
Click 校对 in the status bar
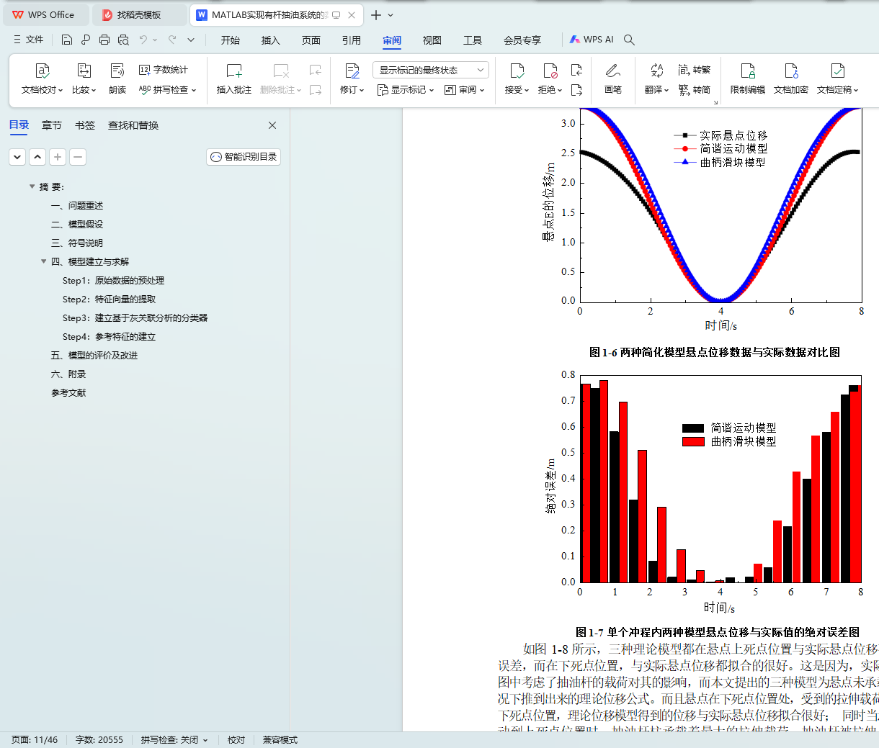[x=236, y=740]
